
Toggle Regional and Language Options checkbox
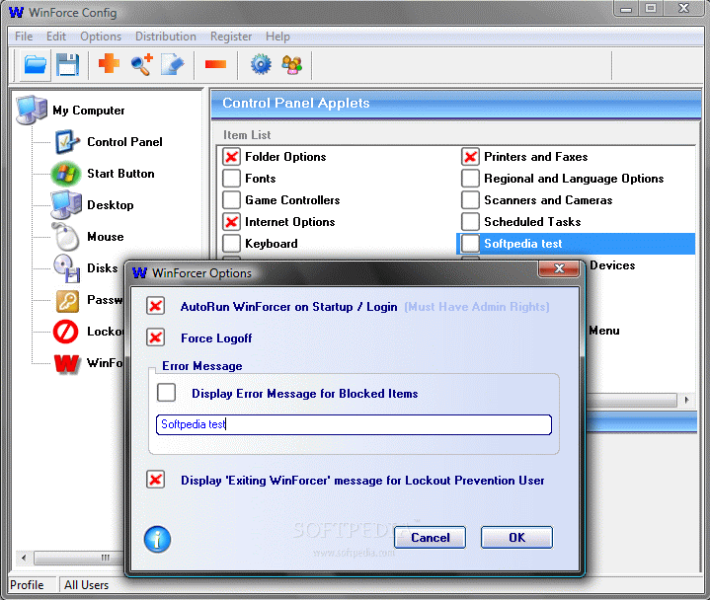pos(470,179)
